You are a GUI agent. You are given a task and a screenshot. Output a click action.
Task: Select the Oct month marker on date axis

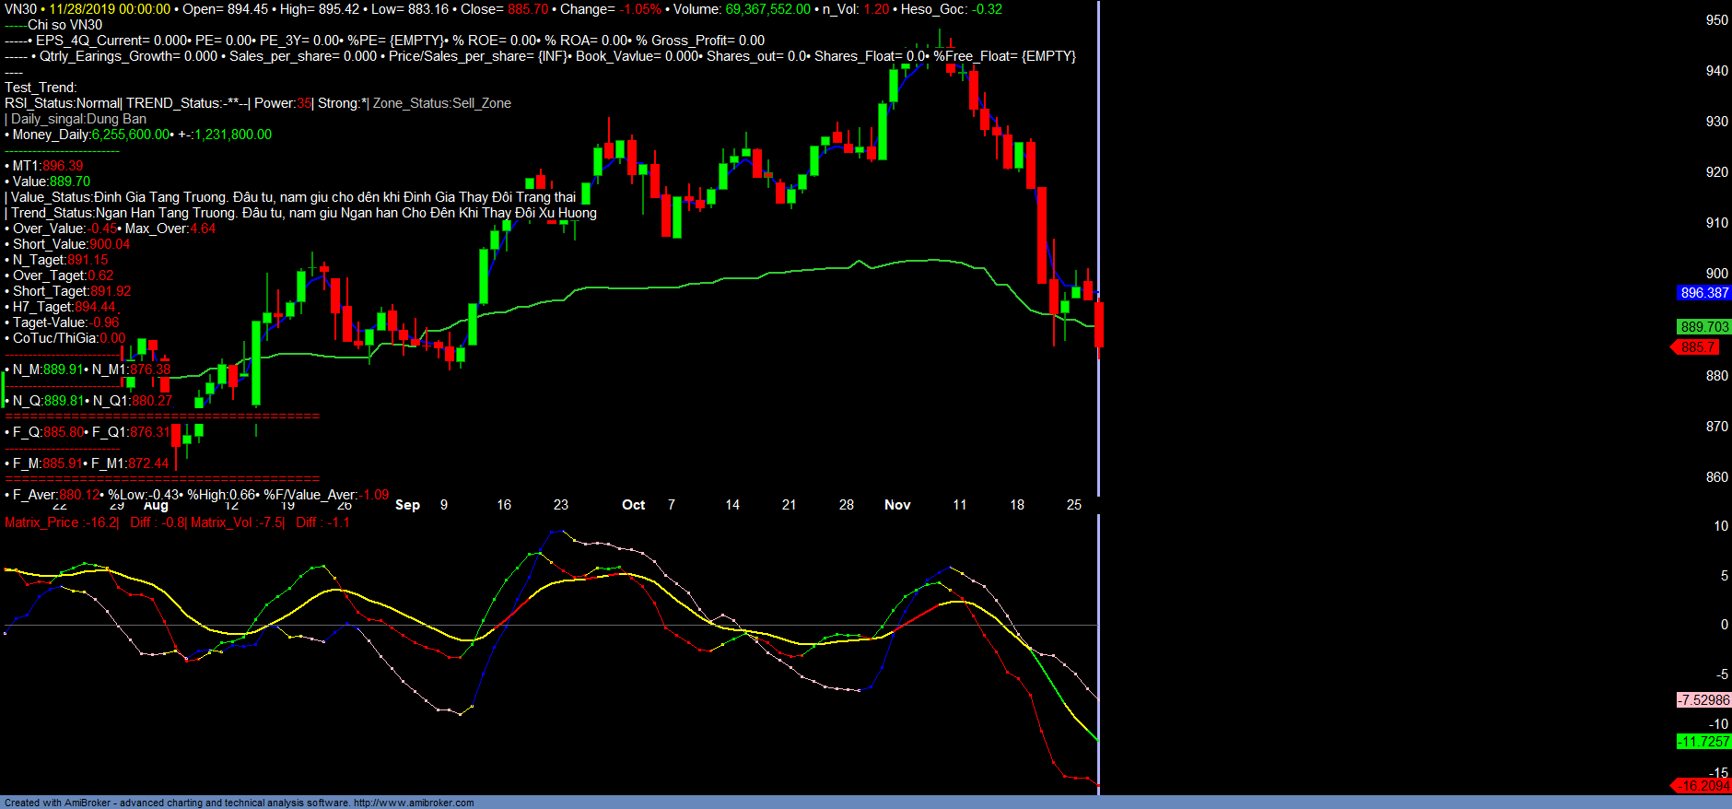pos(633,505)
